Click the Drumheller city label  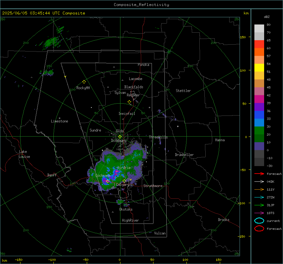point(184,155)
